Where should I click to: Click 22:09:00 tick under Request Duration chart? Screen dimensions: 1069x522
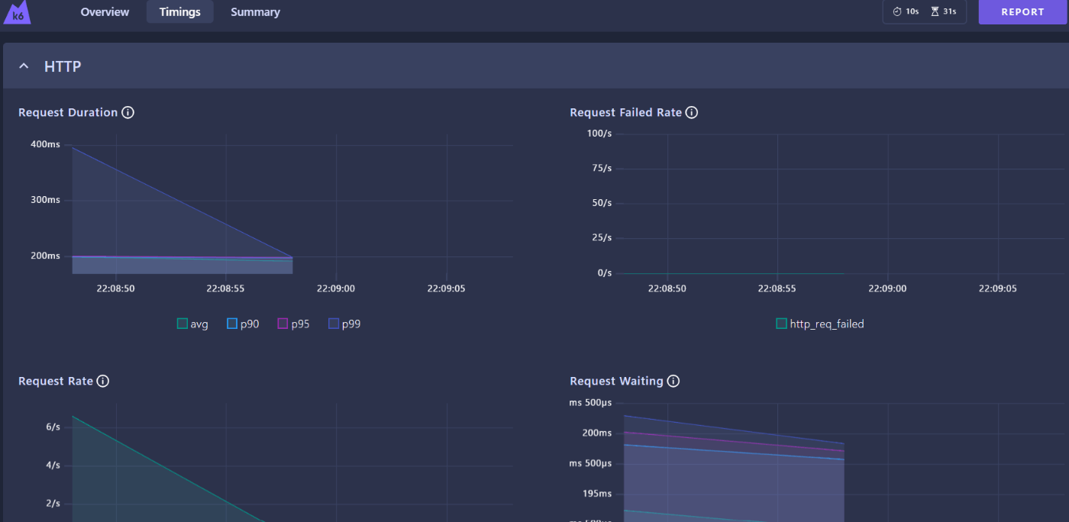[336, 288]
